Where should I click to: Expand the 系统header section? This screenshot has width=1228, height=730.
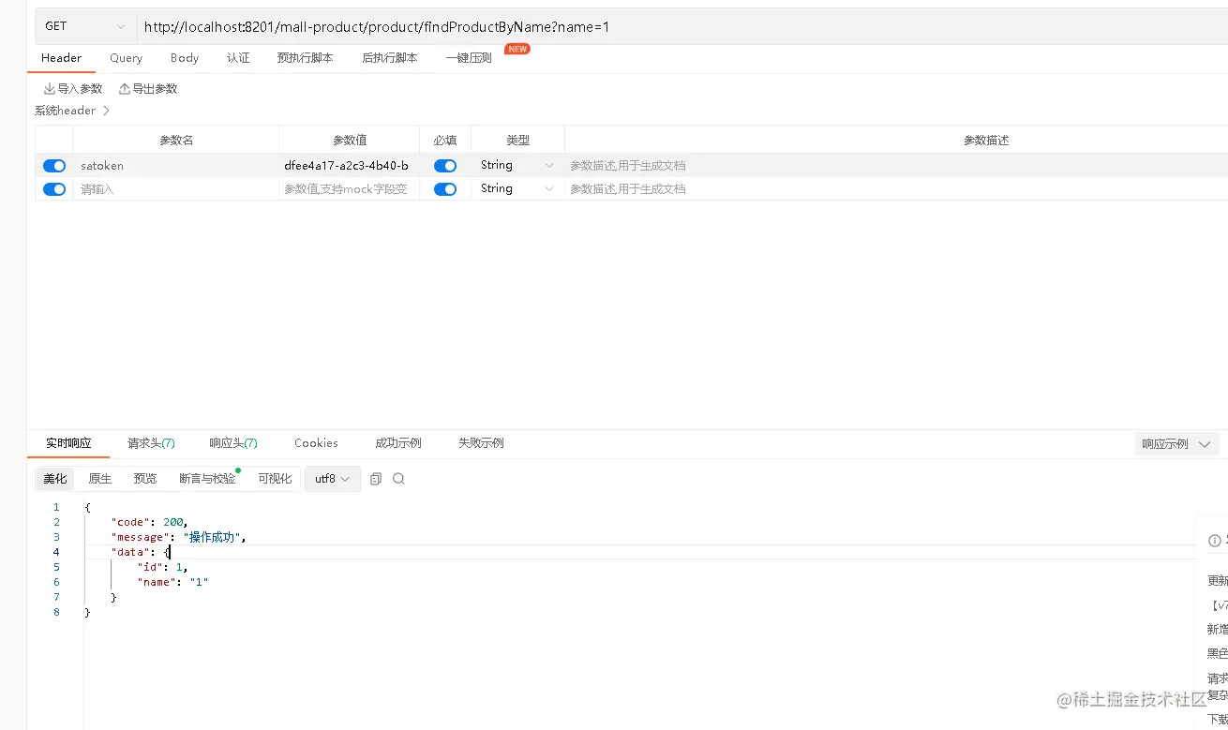[x=72, y=111]
